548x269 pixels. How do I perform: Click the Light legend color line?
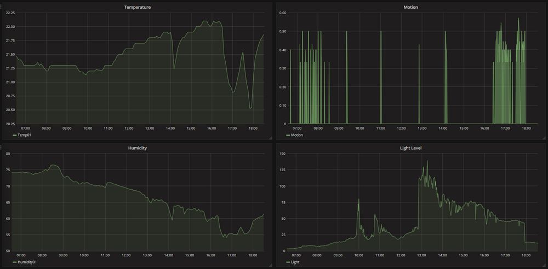288,262
